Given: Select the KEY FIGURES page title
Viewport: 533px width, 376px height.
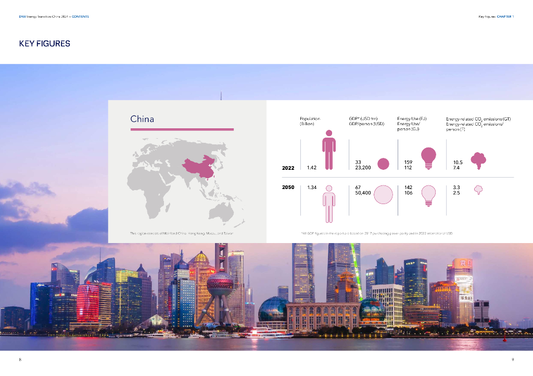Looking at the screenshot, I should point(45,44).
